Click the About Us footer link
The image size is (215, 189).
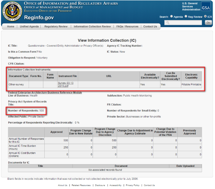(x=63, y=185)
